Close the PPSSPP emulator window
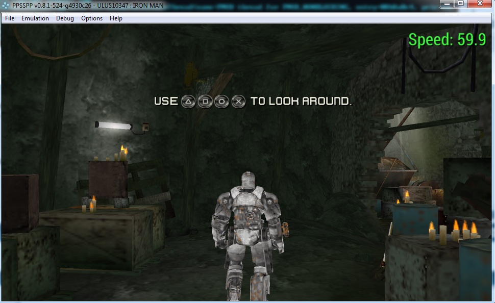This screenshot has height=303, width=495. 480,4
